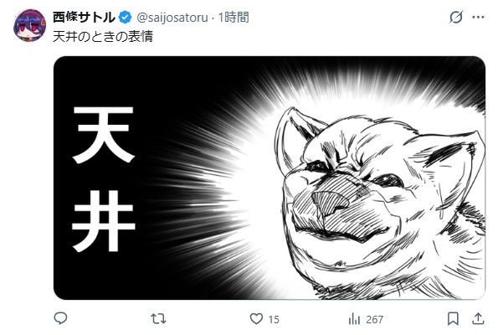Click the large white 天 character in the image

tap(104, 135)
